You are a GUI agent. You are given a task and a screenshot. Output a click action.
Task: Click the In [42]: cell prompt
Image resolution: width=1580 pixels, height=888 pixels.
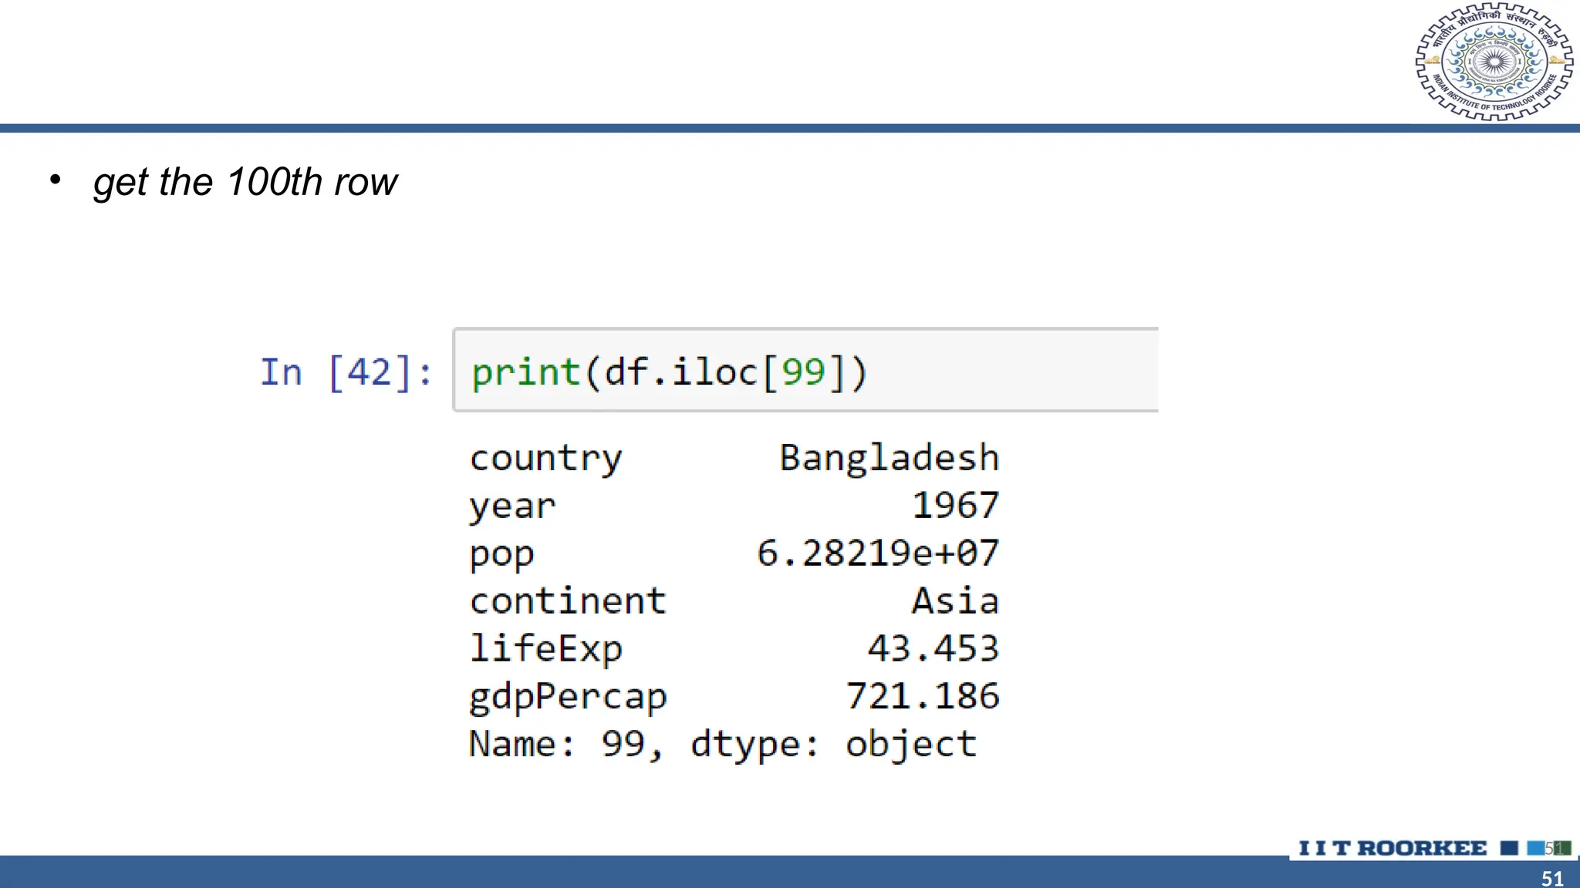tap(346, 372)
